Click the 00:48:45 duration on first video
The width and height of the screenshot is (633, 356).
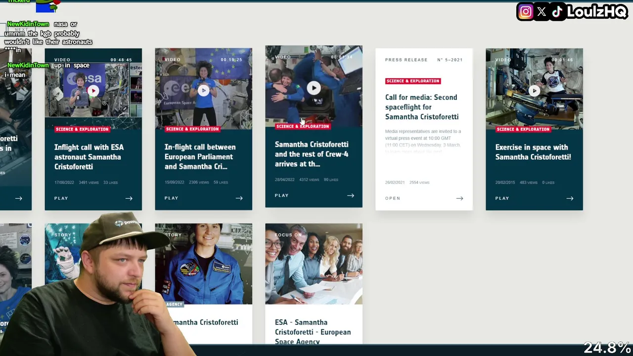(121, 60)
